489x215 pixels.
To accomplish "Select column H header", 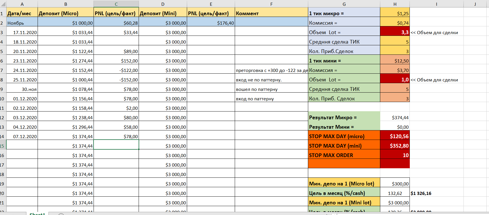I will pos(395,4).
